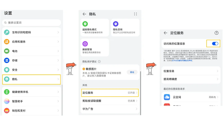Tap the 存储 blue storage icon

7,60
